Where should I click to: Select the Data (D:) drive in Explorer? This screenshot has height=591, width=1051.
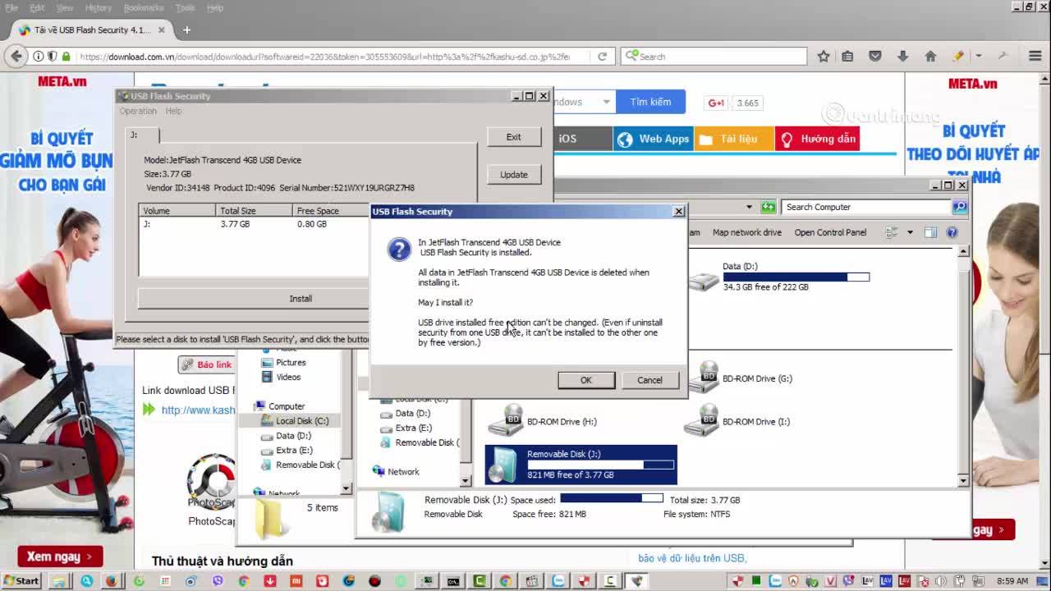(x=778, y=277)
